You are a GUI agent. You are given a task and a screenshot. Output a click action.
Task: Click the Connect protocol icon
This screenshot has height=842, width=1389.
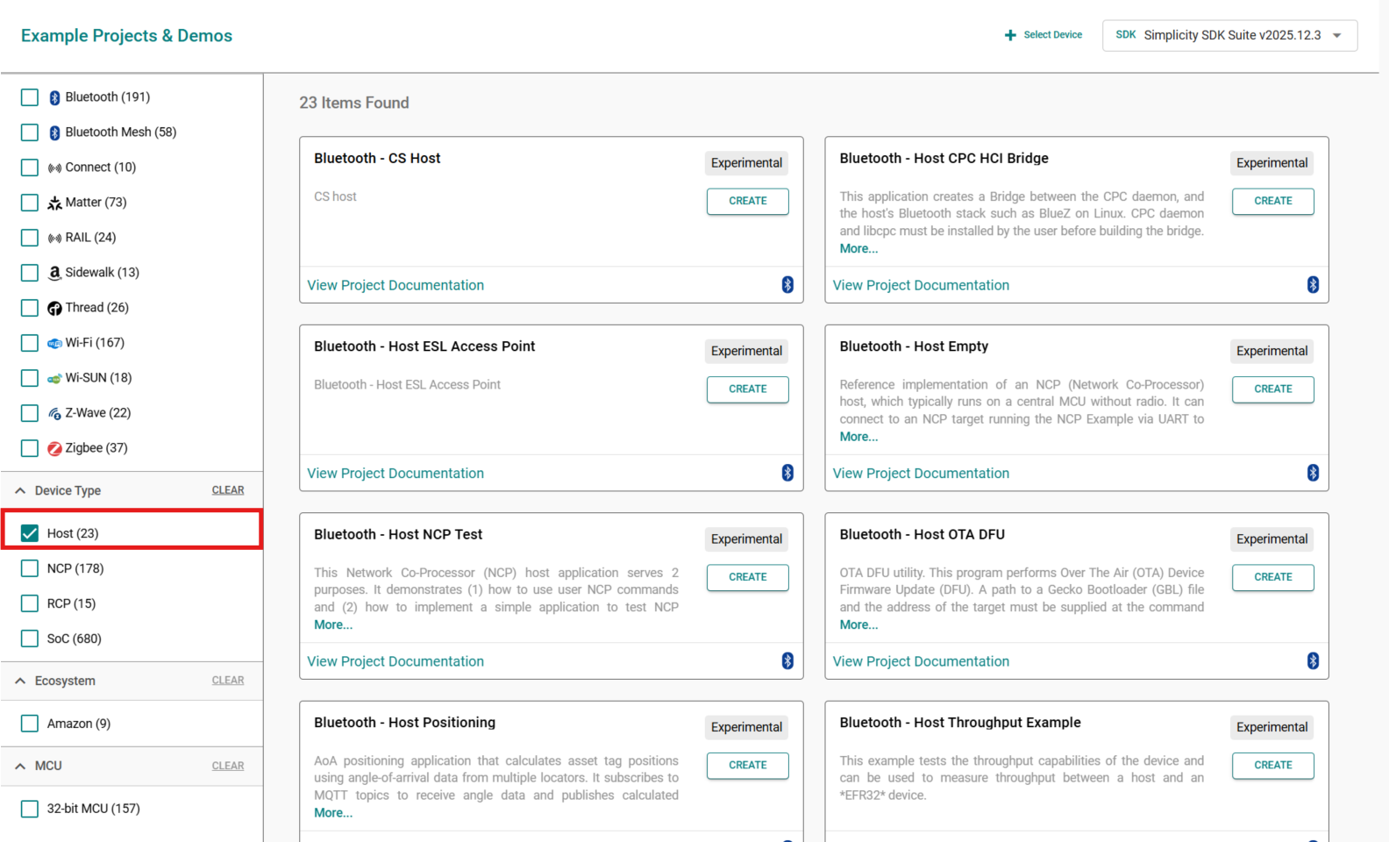click(x=54, y=168)
